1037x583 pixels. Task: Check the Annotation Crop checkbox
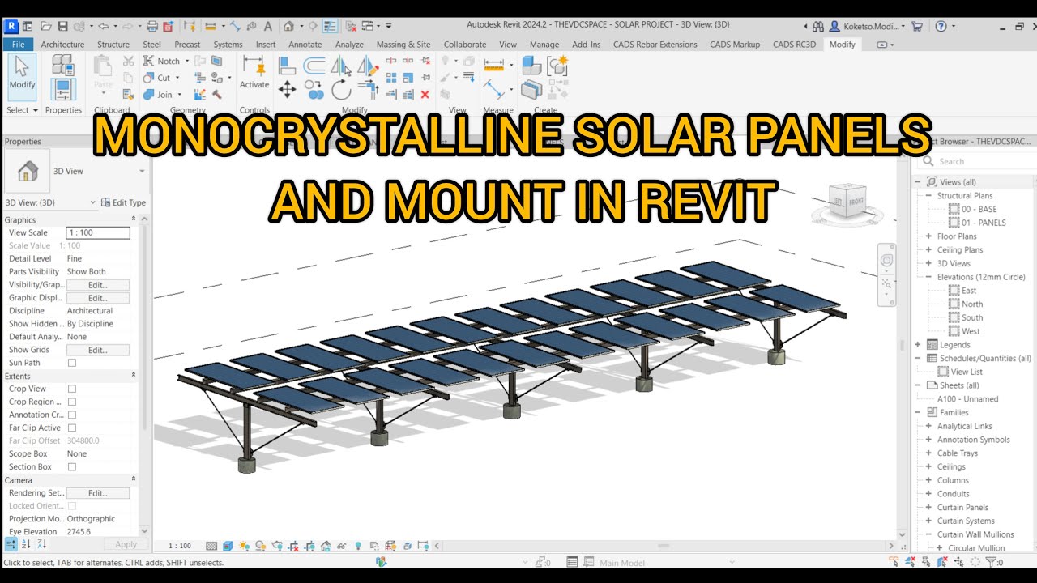click(71, 415)
